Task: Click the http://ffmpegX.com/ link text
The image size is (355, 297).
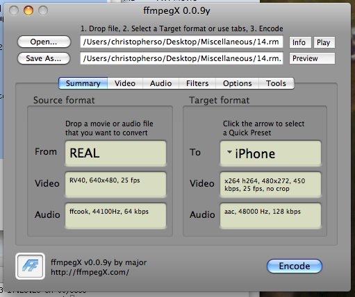Action: tap(90, 272)
